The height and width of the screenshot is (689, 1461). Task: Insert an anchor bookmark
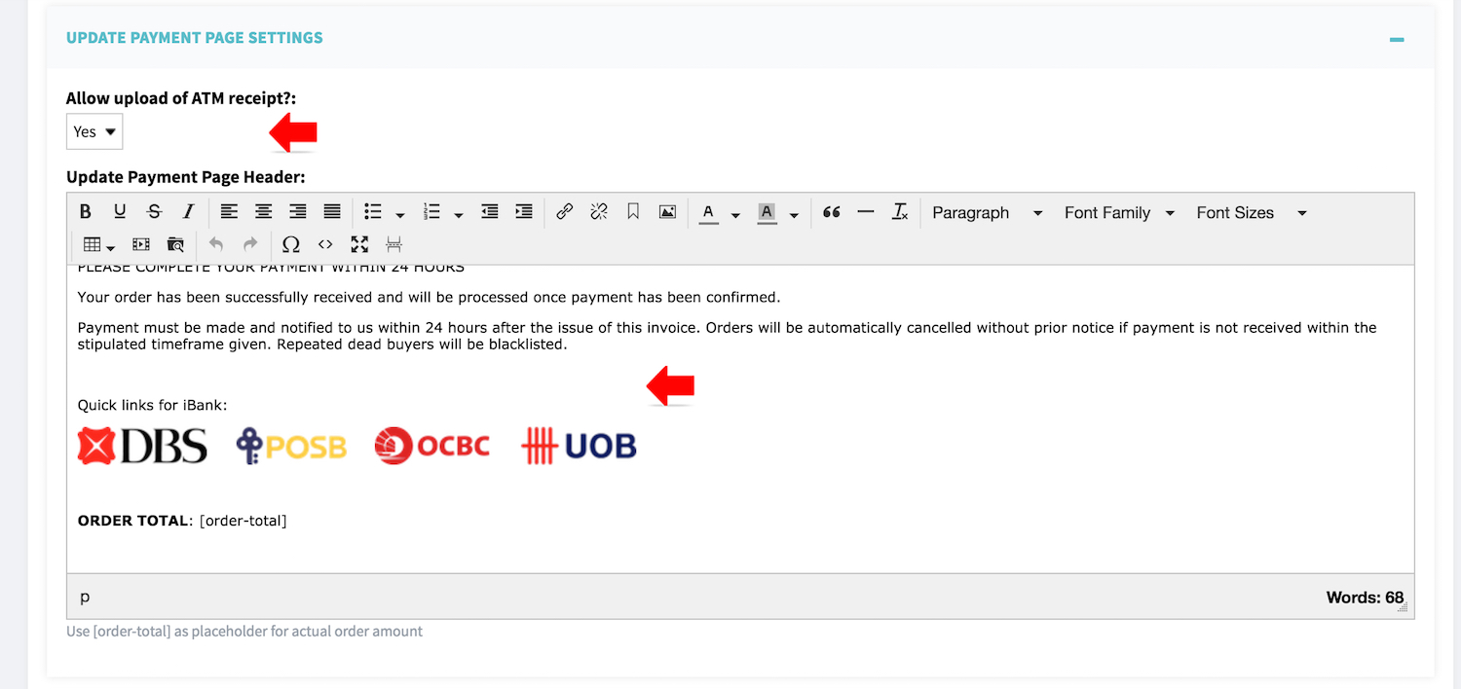[x=633, y=212]
